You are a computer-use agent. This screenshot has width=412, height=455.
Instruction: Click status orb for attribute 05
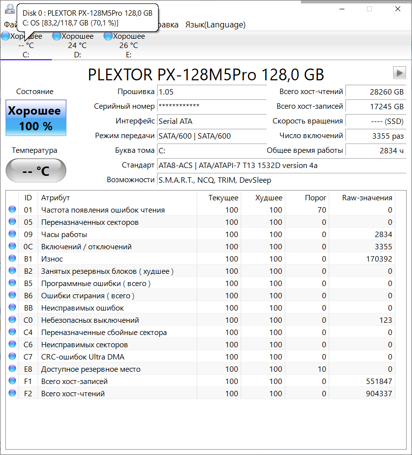pyautogui.click(x=12, y=221)
